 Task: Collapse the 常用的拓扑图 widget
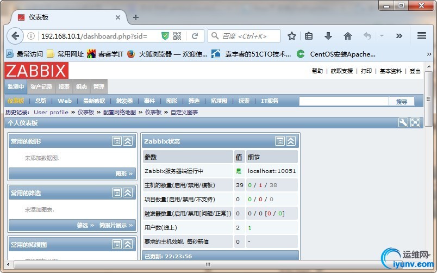(128, 245)
